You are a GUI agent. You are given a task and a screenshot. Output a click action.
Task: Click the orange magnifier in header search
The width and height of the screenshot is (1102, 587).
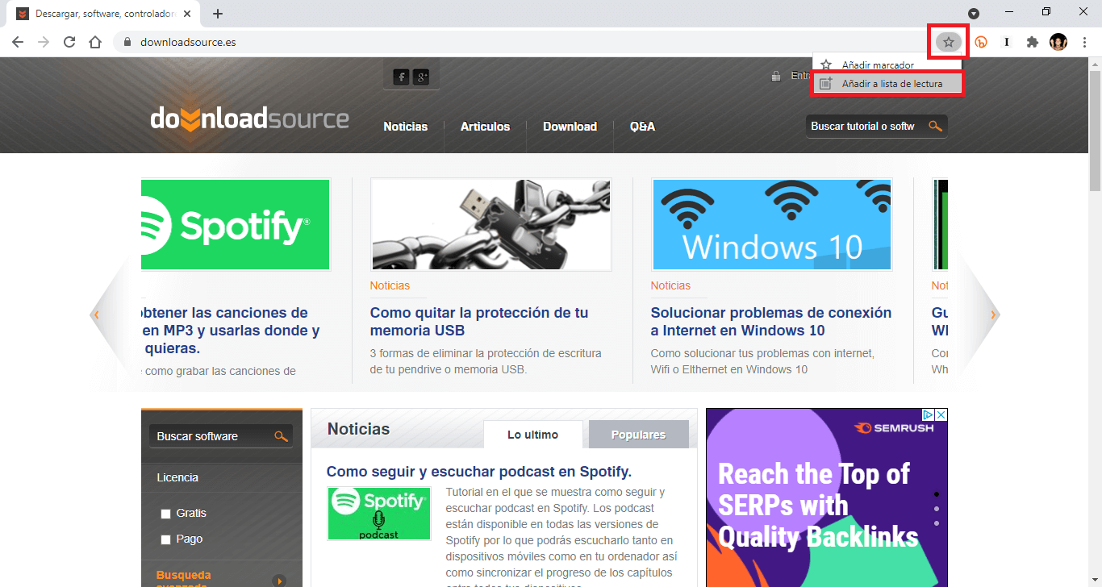[x=936, y=127]
